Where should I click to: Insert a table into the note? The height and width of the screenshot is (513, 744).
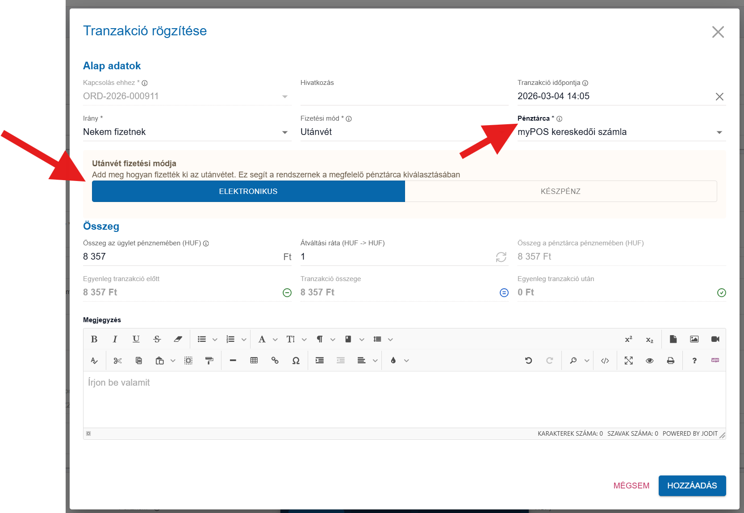254,361
